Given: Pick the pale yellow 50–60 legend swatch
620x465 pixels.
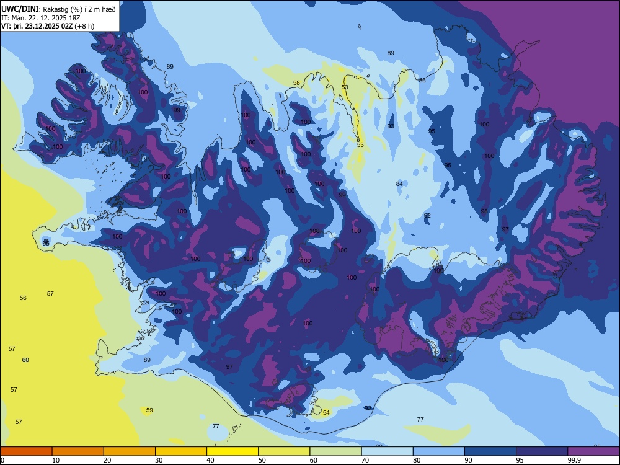Looking at the screenshot, I should pos(284,451).
